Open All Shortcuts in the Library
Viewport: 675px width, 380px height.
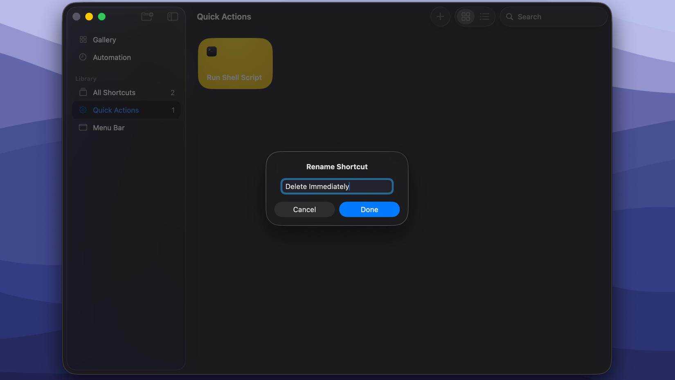[114, 92]
